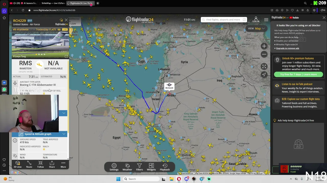The image size is (327, 183).
Task: Open aircraft photo in new window
Action: click(66, 56)
